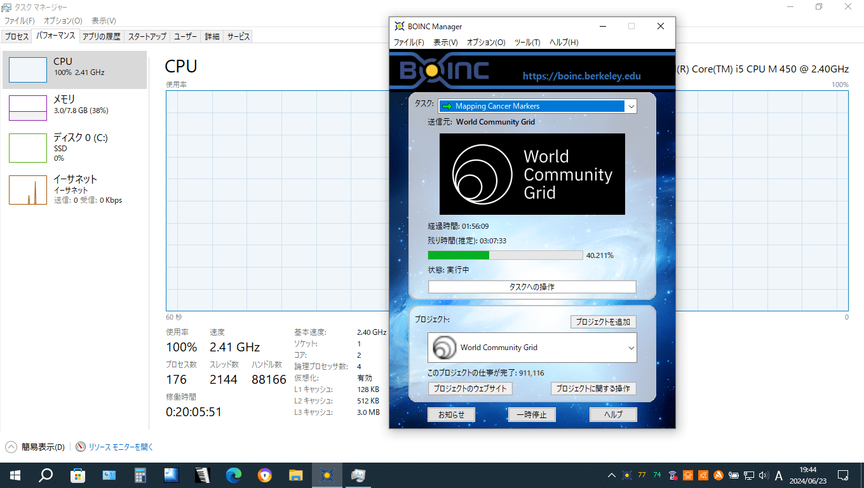Switch to ユーザー tab
The height and width of the screenshot is (488, 864).
click(186, 37)
